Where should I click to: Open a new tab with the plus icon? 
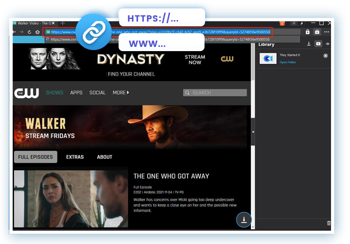(x=63, y=23)
